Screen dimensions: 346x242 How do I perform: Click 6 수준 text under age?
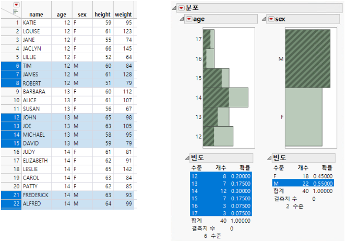pyautogui.click(x=212, y=236)
